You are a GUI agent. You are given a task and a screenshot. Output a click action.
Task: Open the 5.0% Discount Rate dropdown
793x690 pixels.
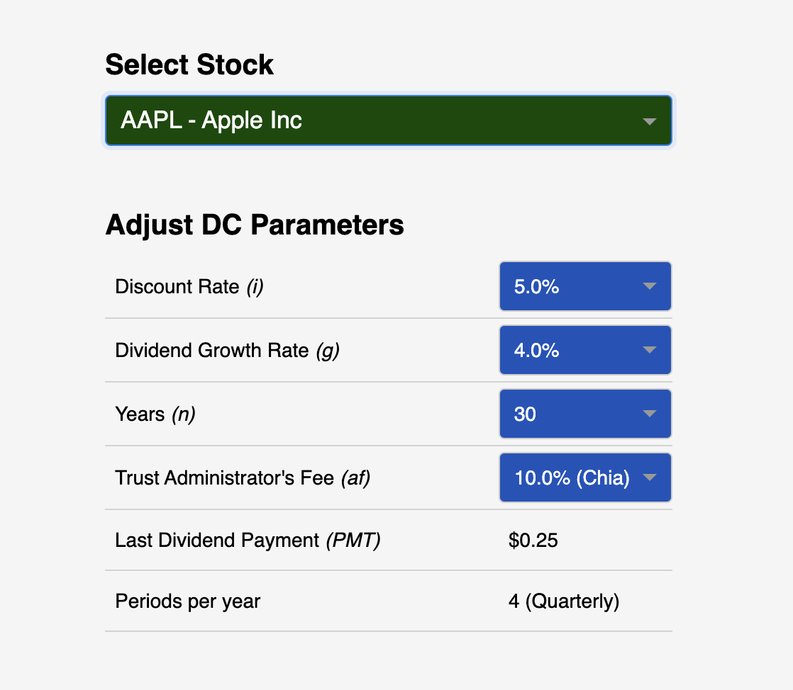(x=585, y=286)
